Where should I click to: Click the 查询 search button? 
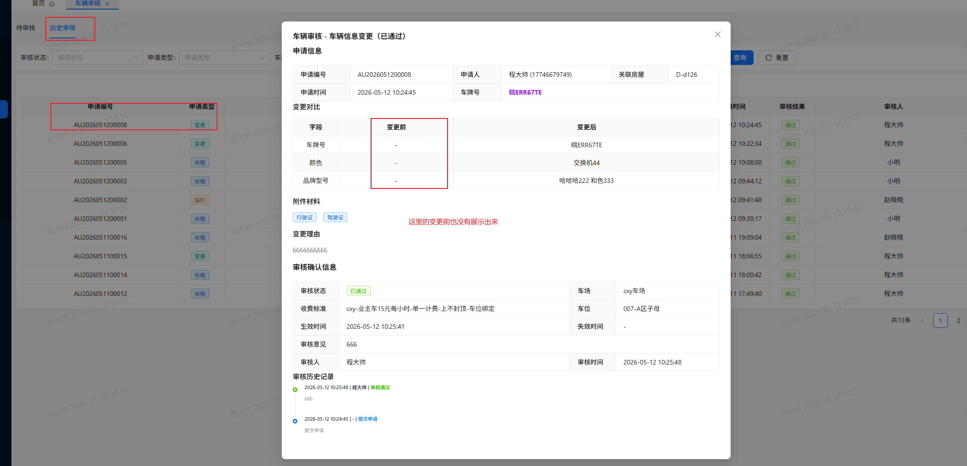point(741,58)
